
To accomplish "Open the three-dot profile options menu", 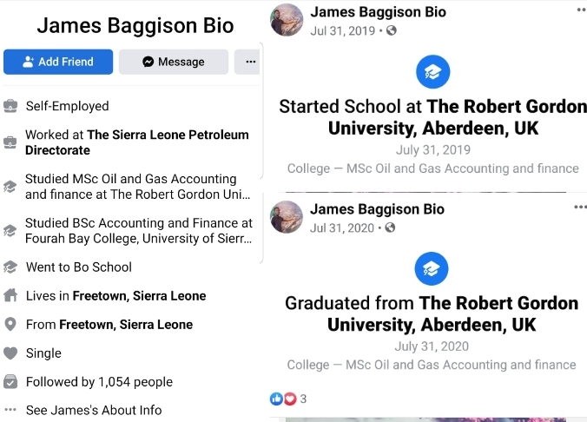I will click(x=250, y=62).
